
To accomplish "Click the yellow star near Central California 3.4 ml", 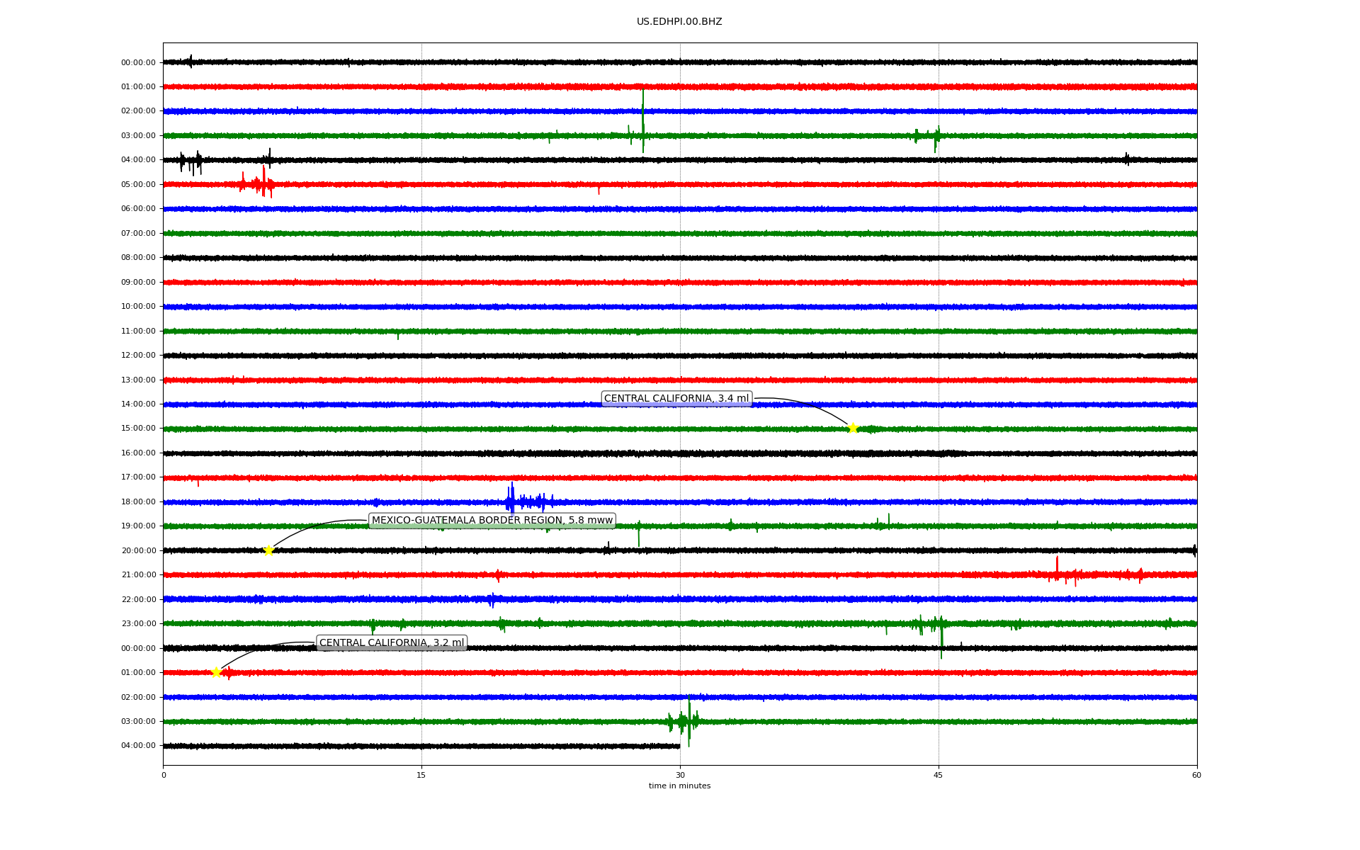I will tap(853, 428).
